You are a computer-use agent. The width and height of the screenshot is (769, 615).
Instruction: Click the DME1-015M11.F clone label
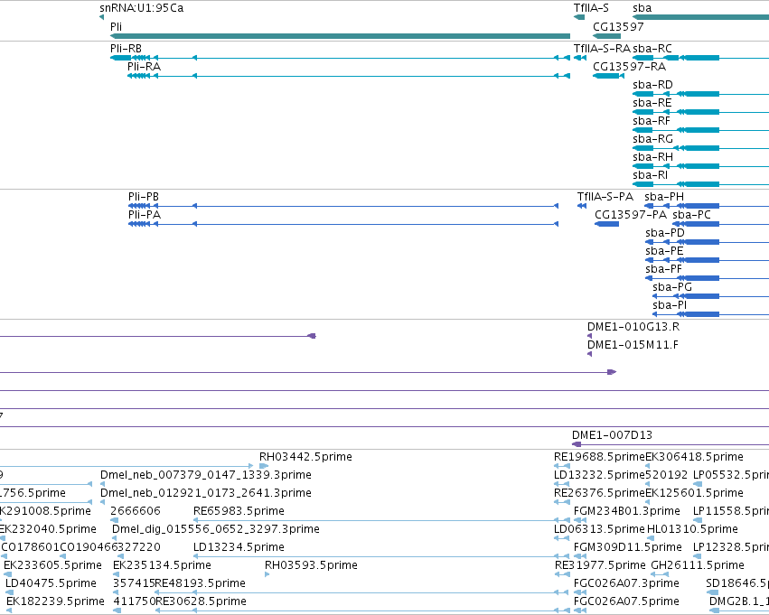(x=633, y=346)
